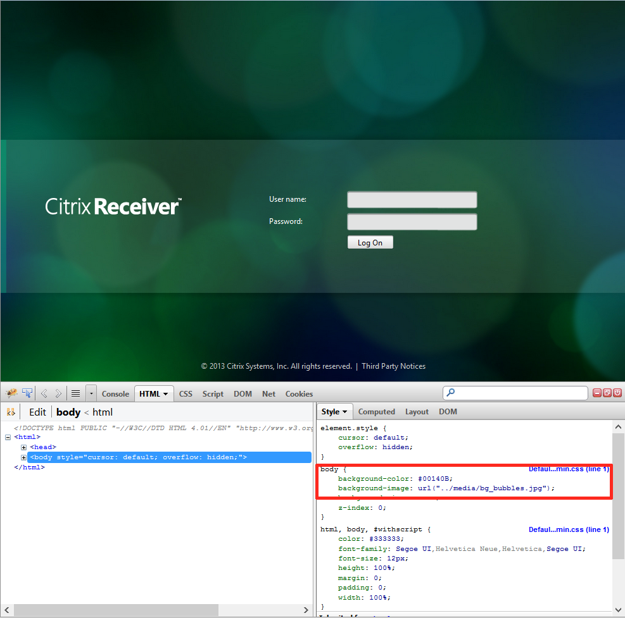Show the command line lines icon
The width and height of the screenshot is (625, 618).
[x=75, y=393]
